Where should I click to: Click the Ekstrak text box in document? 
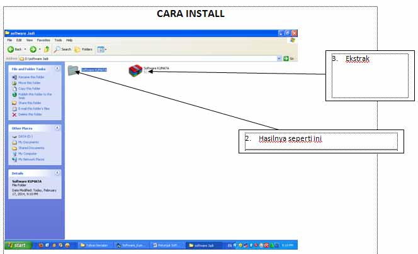(x=370, y=76)
